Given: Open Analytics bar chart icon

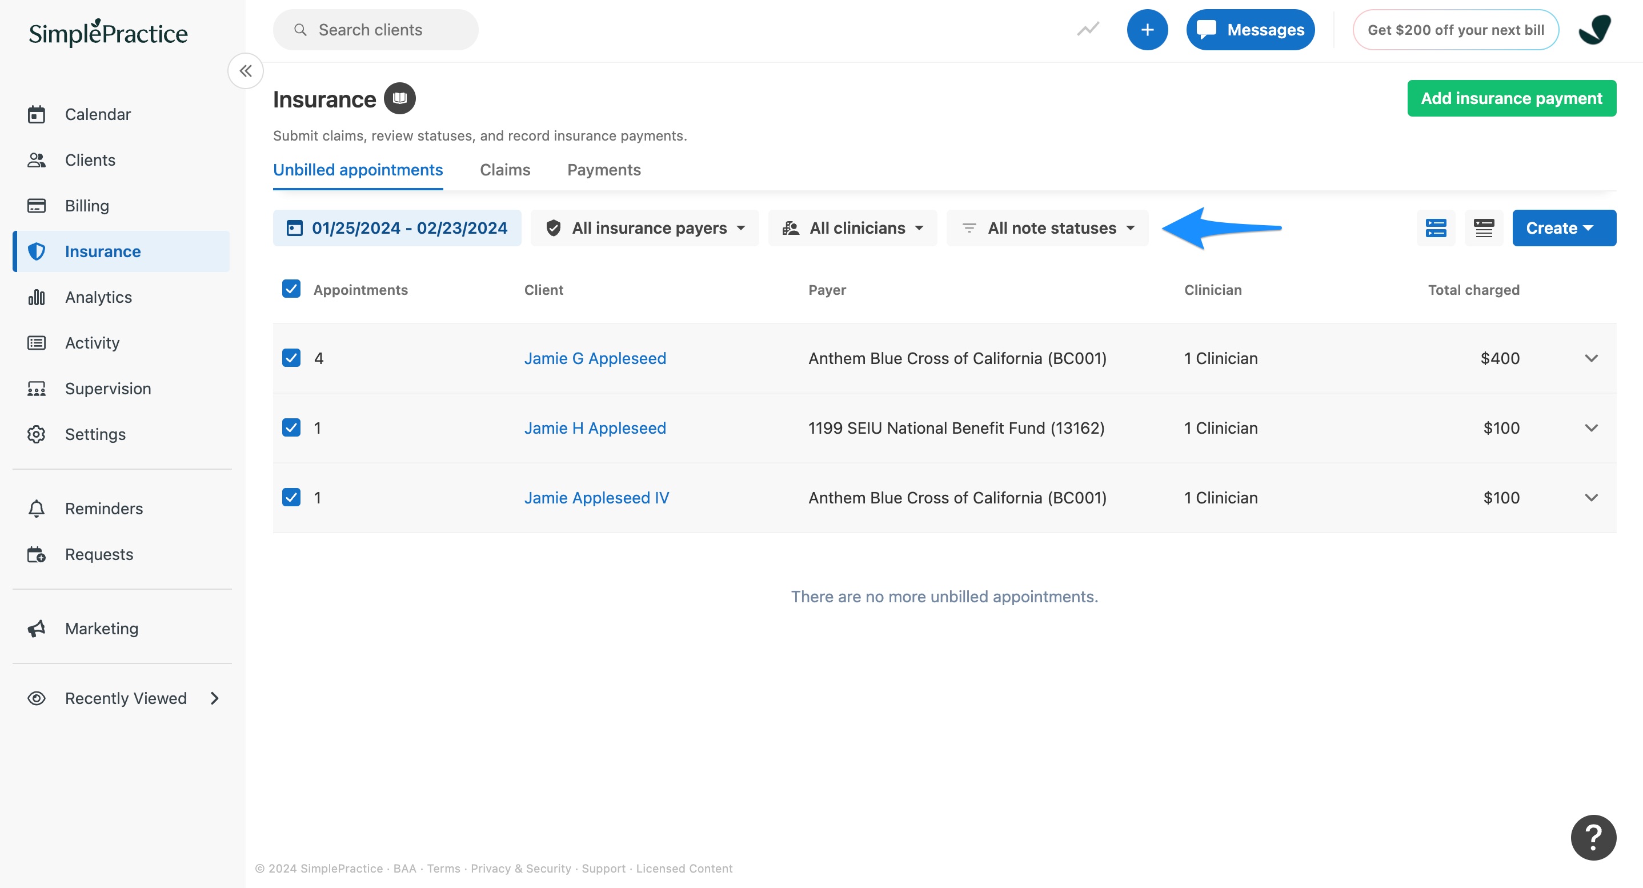Looking at the screenshot, I should coord(37,297).
